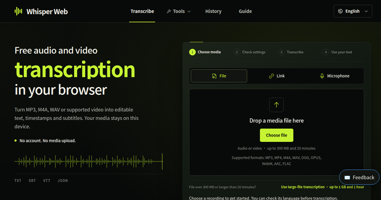Open the Guide page
381x200 pixels.
[x=245, y=11]
